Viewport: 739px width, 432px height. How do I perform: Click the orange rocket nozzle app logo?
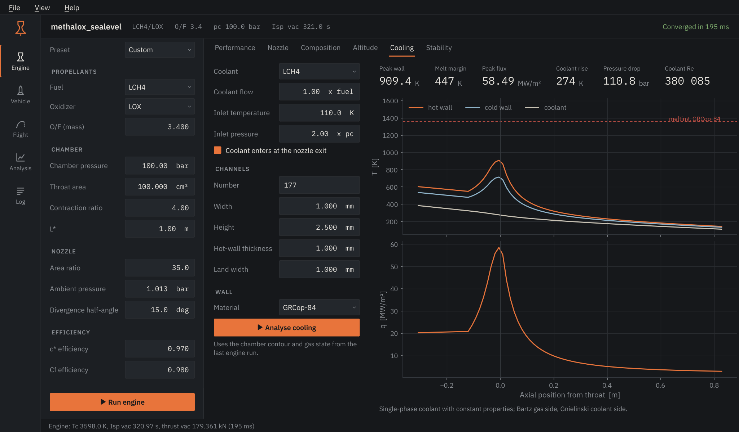click(21, 28)
